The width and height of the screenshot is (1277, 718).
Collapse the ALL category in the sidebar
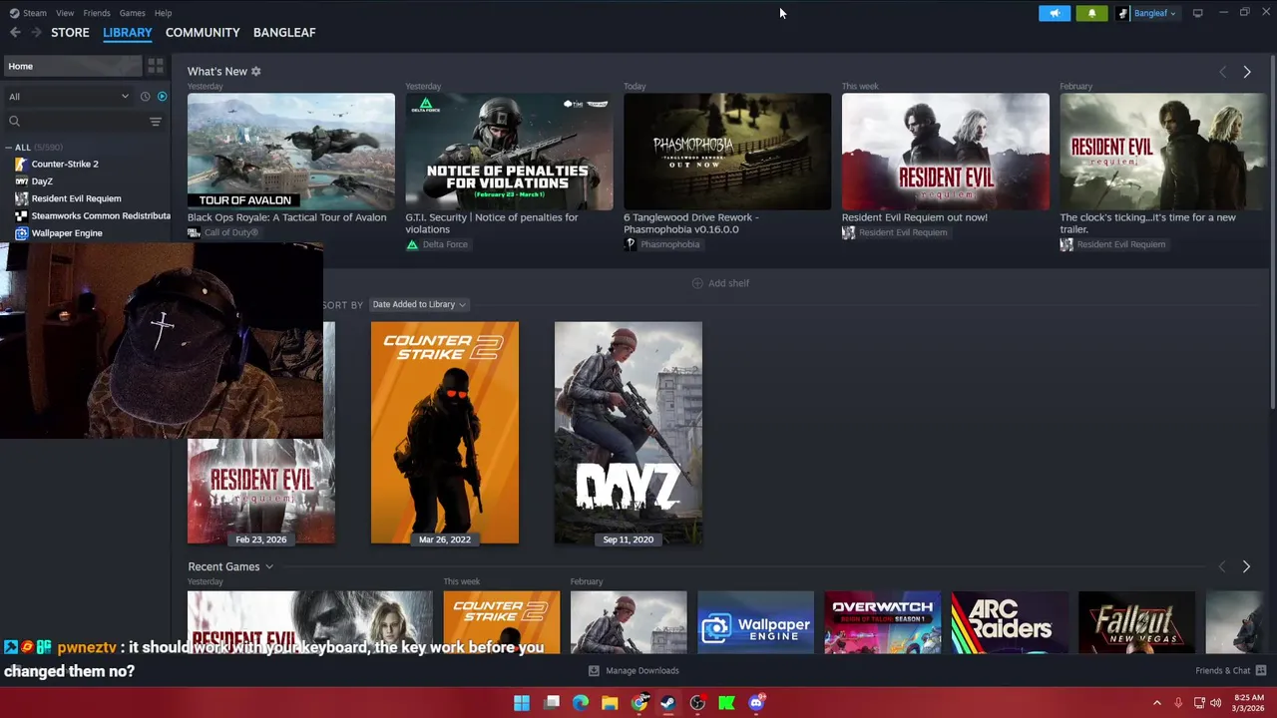point(9,148)
